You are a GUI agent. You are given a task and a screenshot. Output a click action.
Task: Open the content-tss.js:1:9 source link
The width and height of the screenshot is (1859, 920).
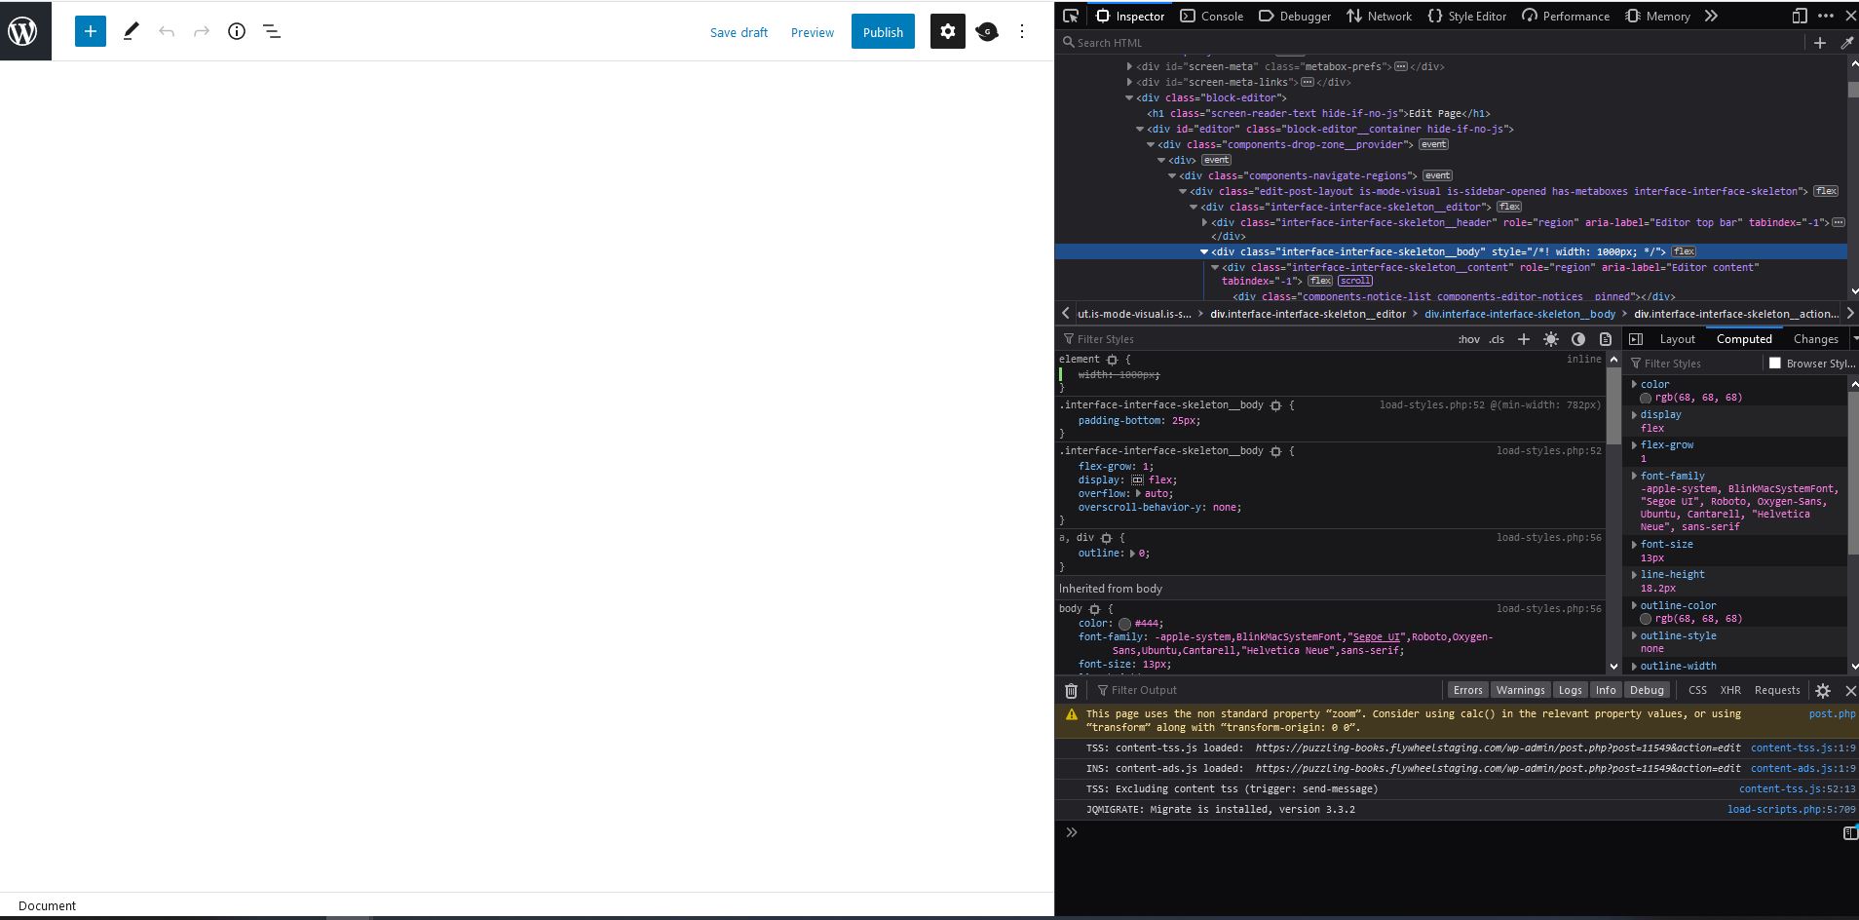[x=1802, y=747]
